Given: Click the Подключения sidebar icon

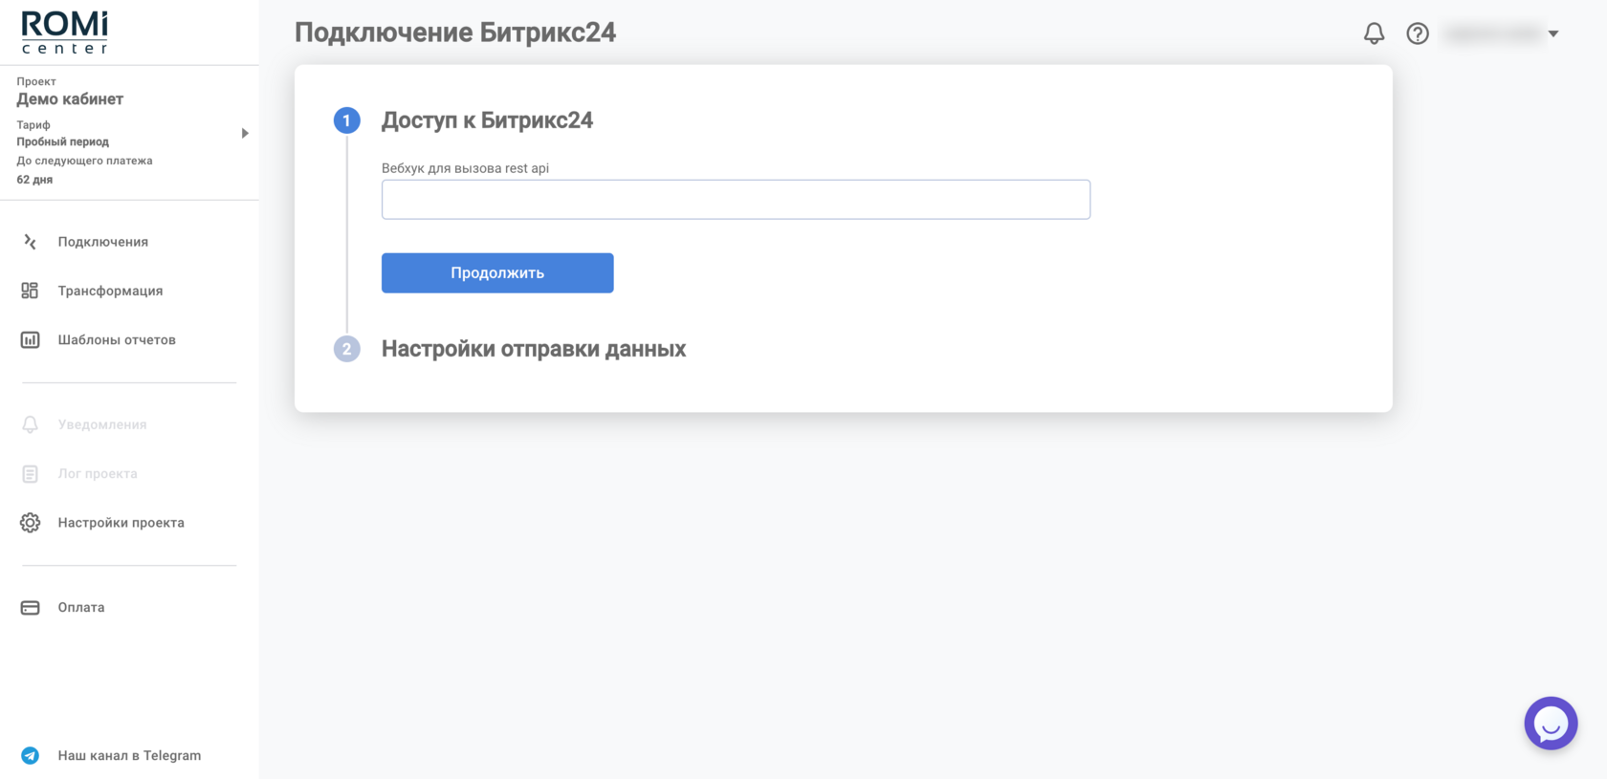Looking at the screenshot, I should coord(30,242).
